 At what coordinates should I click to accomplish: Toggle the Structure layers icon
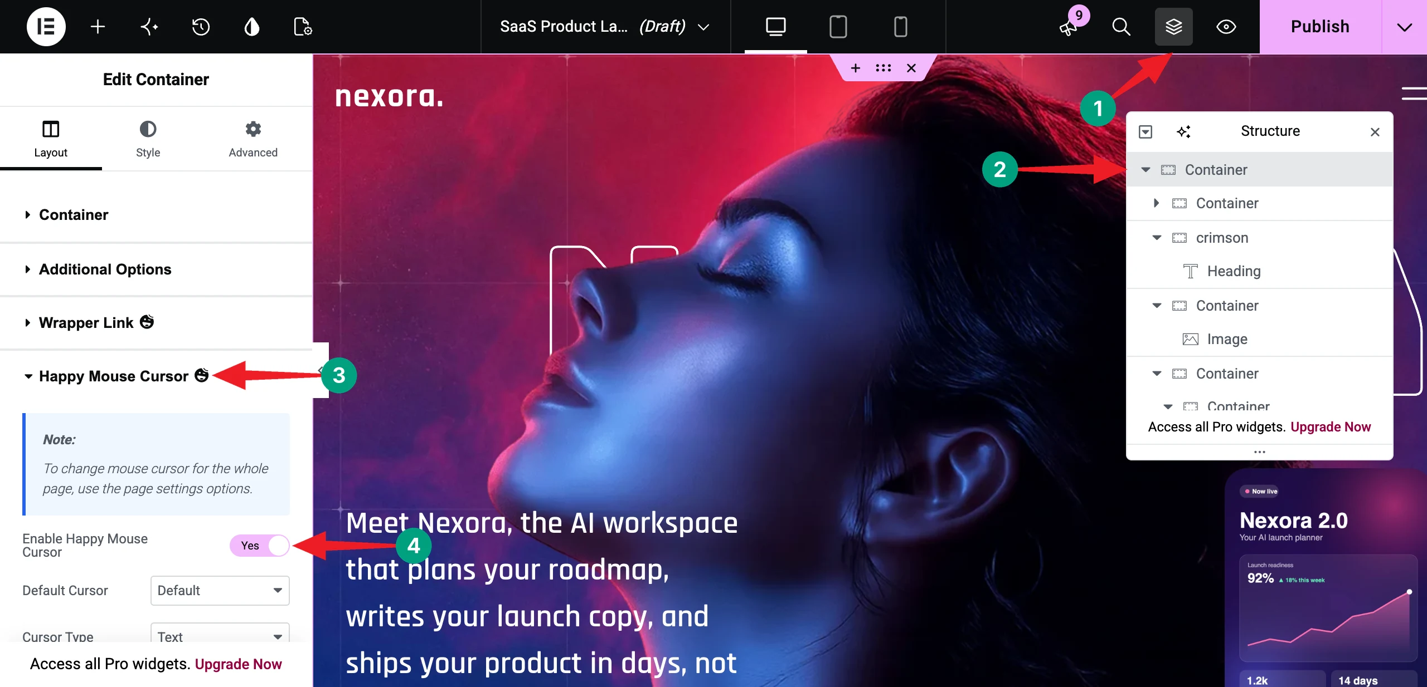[1173, 26]
